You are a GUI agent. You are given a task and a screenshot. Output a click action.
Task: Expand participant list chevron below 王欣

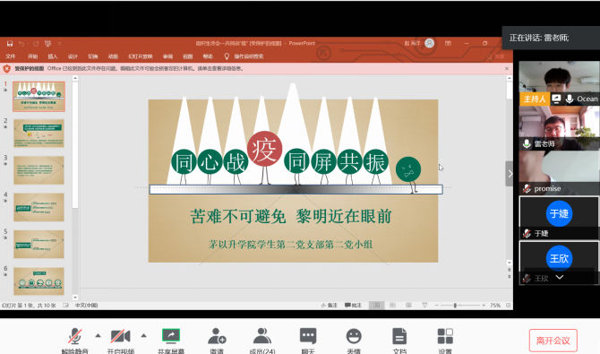click(560, 277)
